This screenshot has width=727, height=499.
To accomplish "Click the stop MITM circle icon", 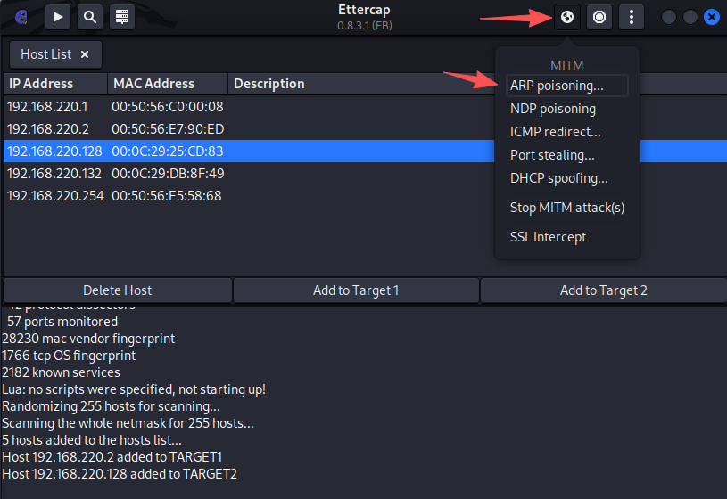I will (599, 17).
